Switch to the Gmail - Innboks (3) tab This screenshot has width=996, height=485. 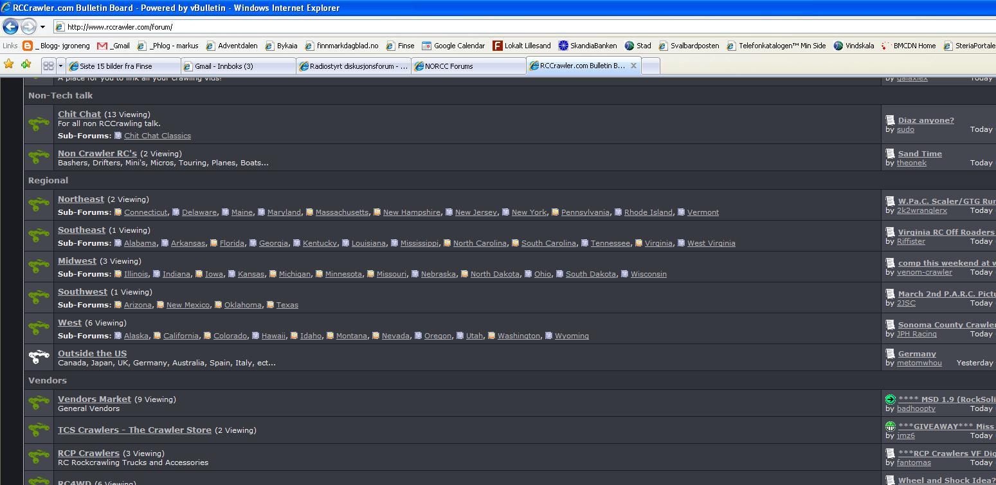coord(238,66)
